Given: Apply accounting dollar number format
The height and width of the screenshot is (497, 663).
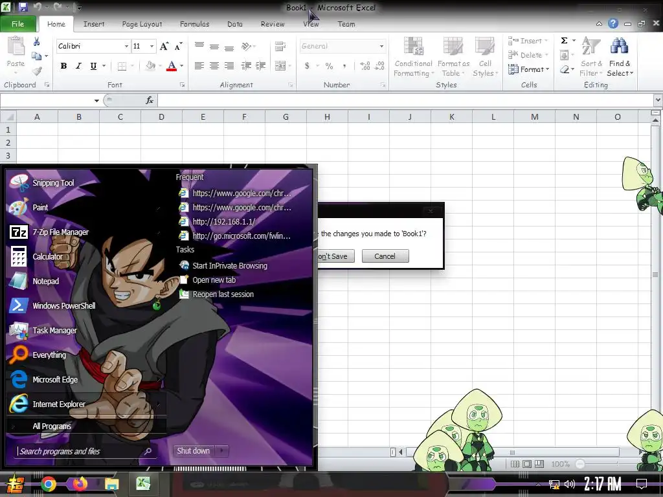Looking at the screenshot, I should coord(307,65).
